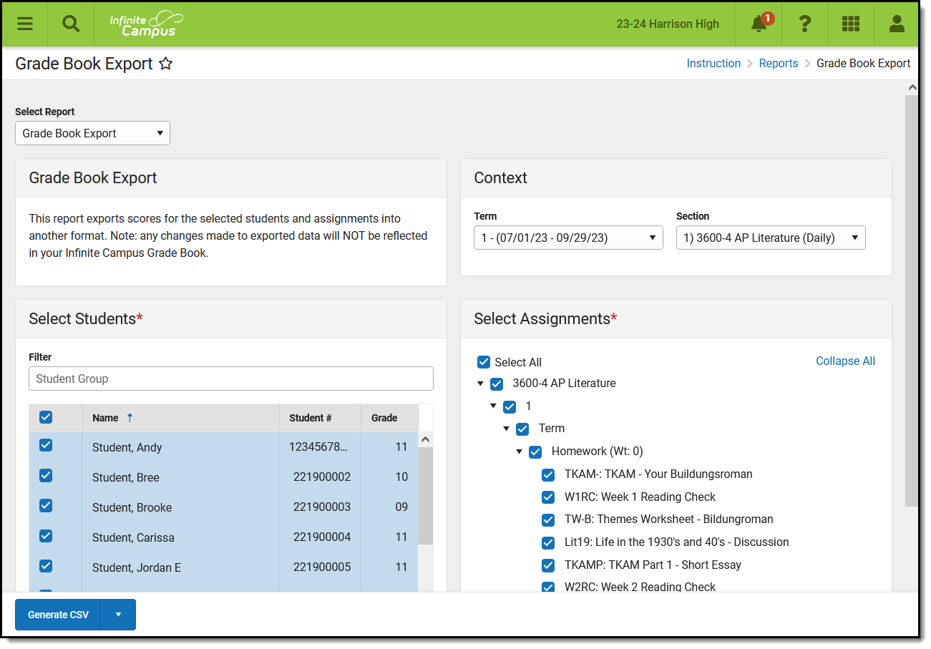Collapse the Homework tree node
931x649 pixels.
click(520, 452)
